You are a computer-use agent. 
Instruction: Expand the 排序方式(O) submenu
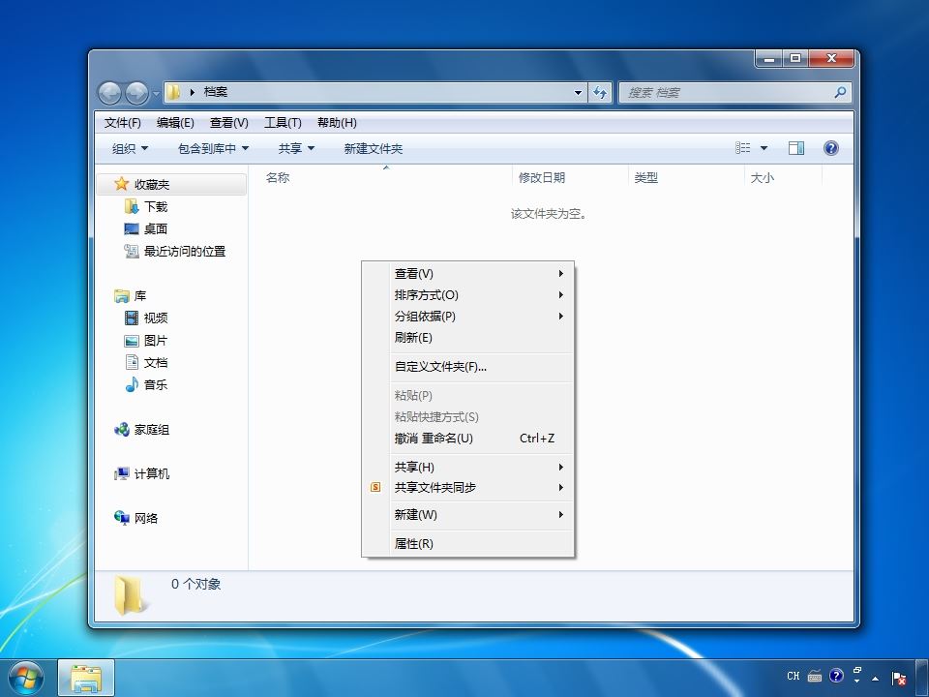(x=560, y=294)
